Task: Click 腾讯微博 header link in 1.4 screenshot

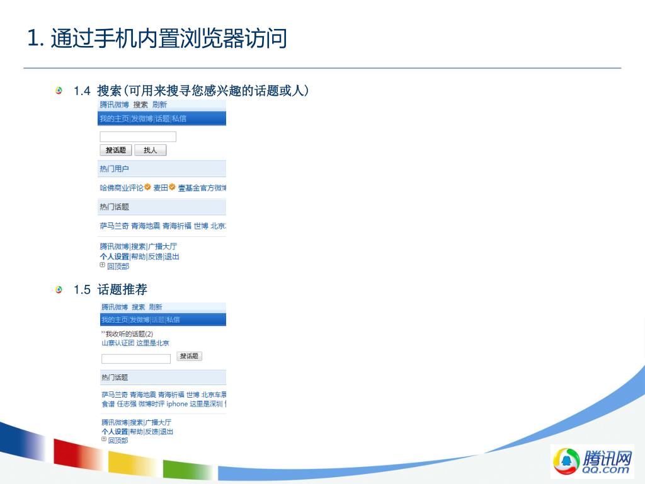Action: [115, 105]
